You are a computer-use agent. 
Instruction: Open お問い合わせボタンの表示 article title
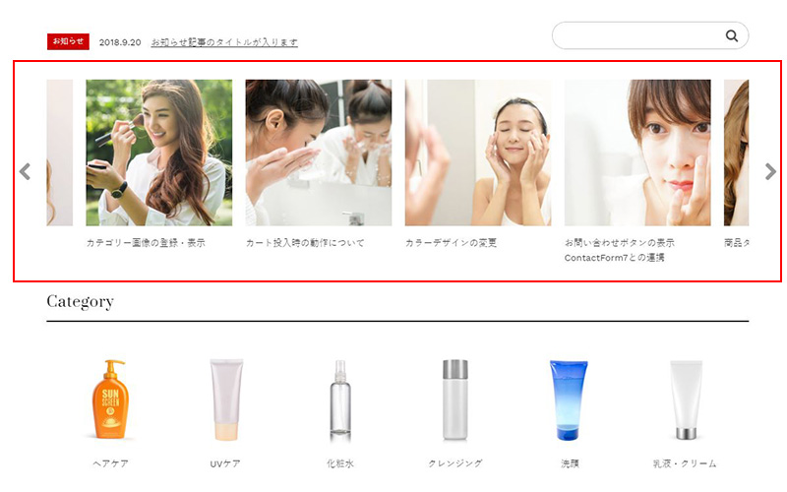pos(620,243)
